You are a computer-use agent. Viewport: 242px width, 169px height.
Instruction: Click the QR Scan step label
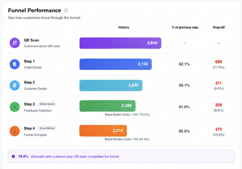[32, 40]
